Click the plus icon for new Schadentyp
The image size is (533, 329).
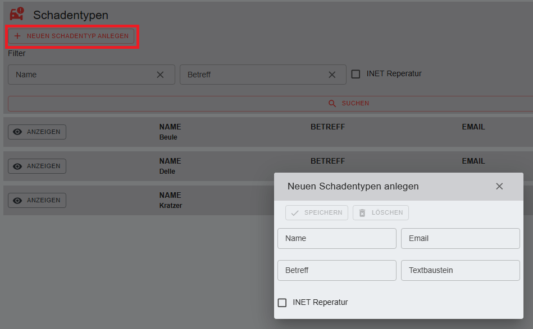pyautogui.click(x=17, y=36)
